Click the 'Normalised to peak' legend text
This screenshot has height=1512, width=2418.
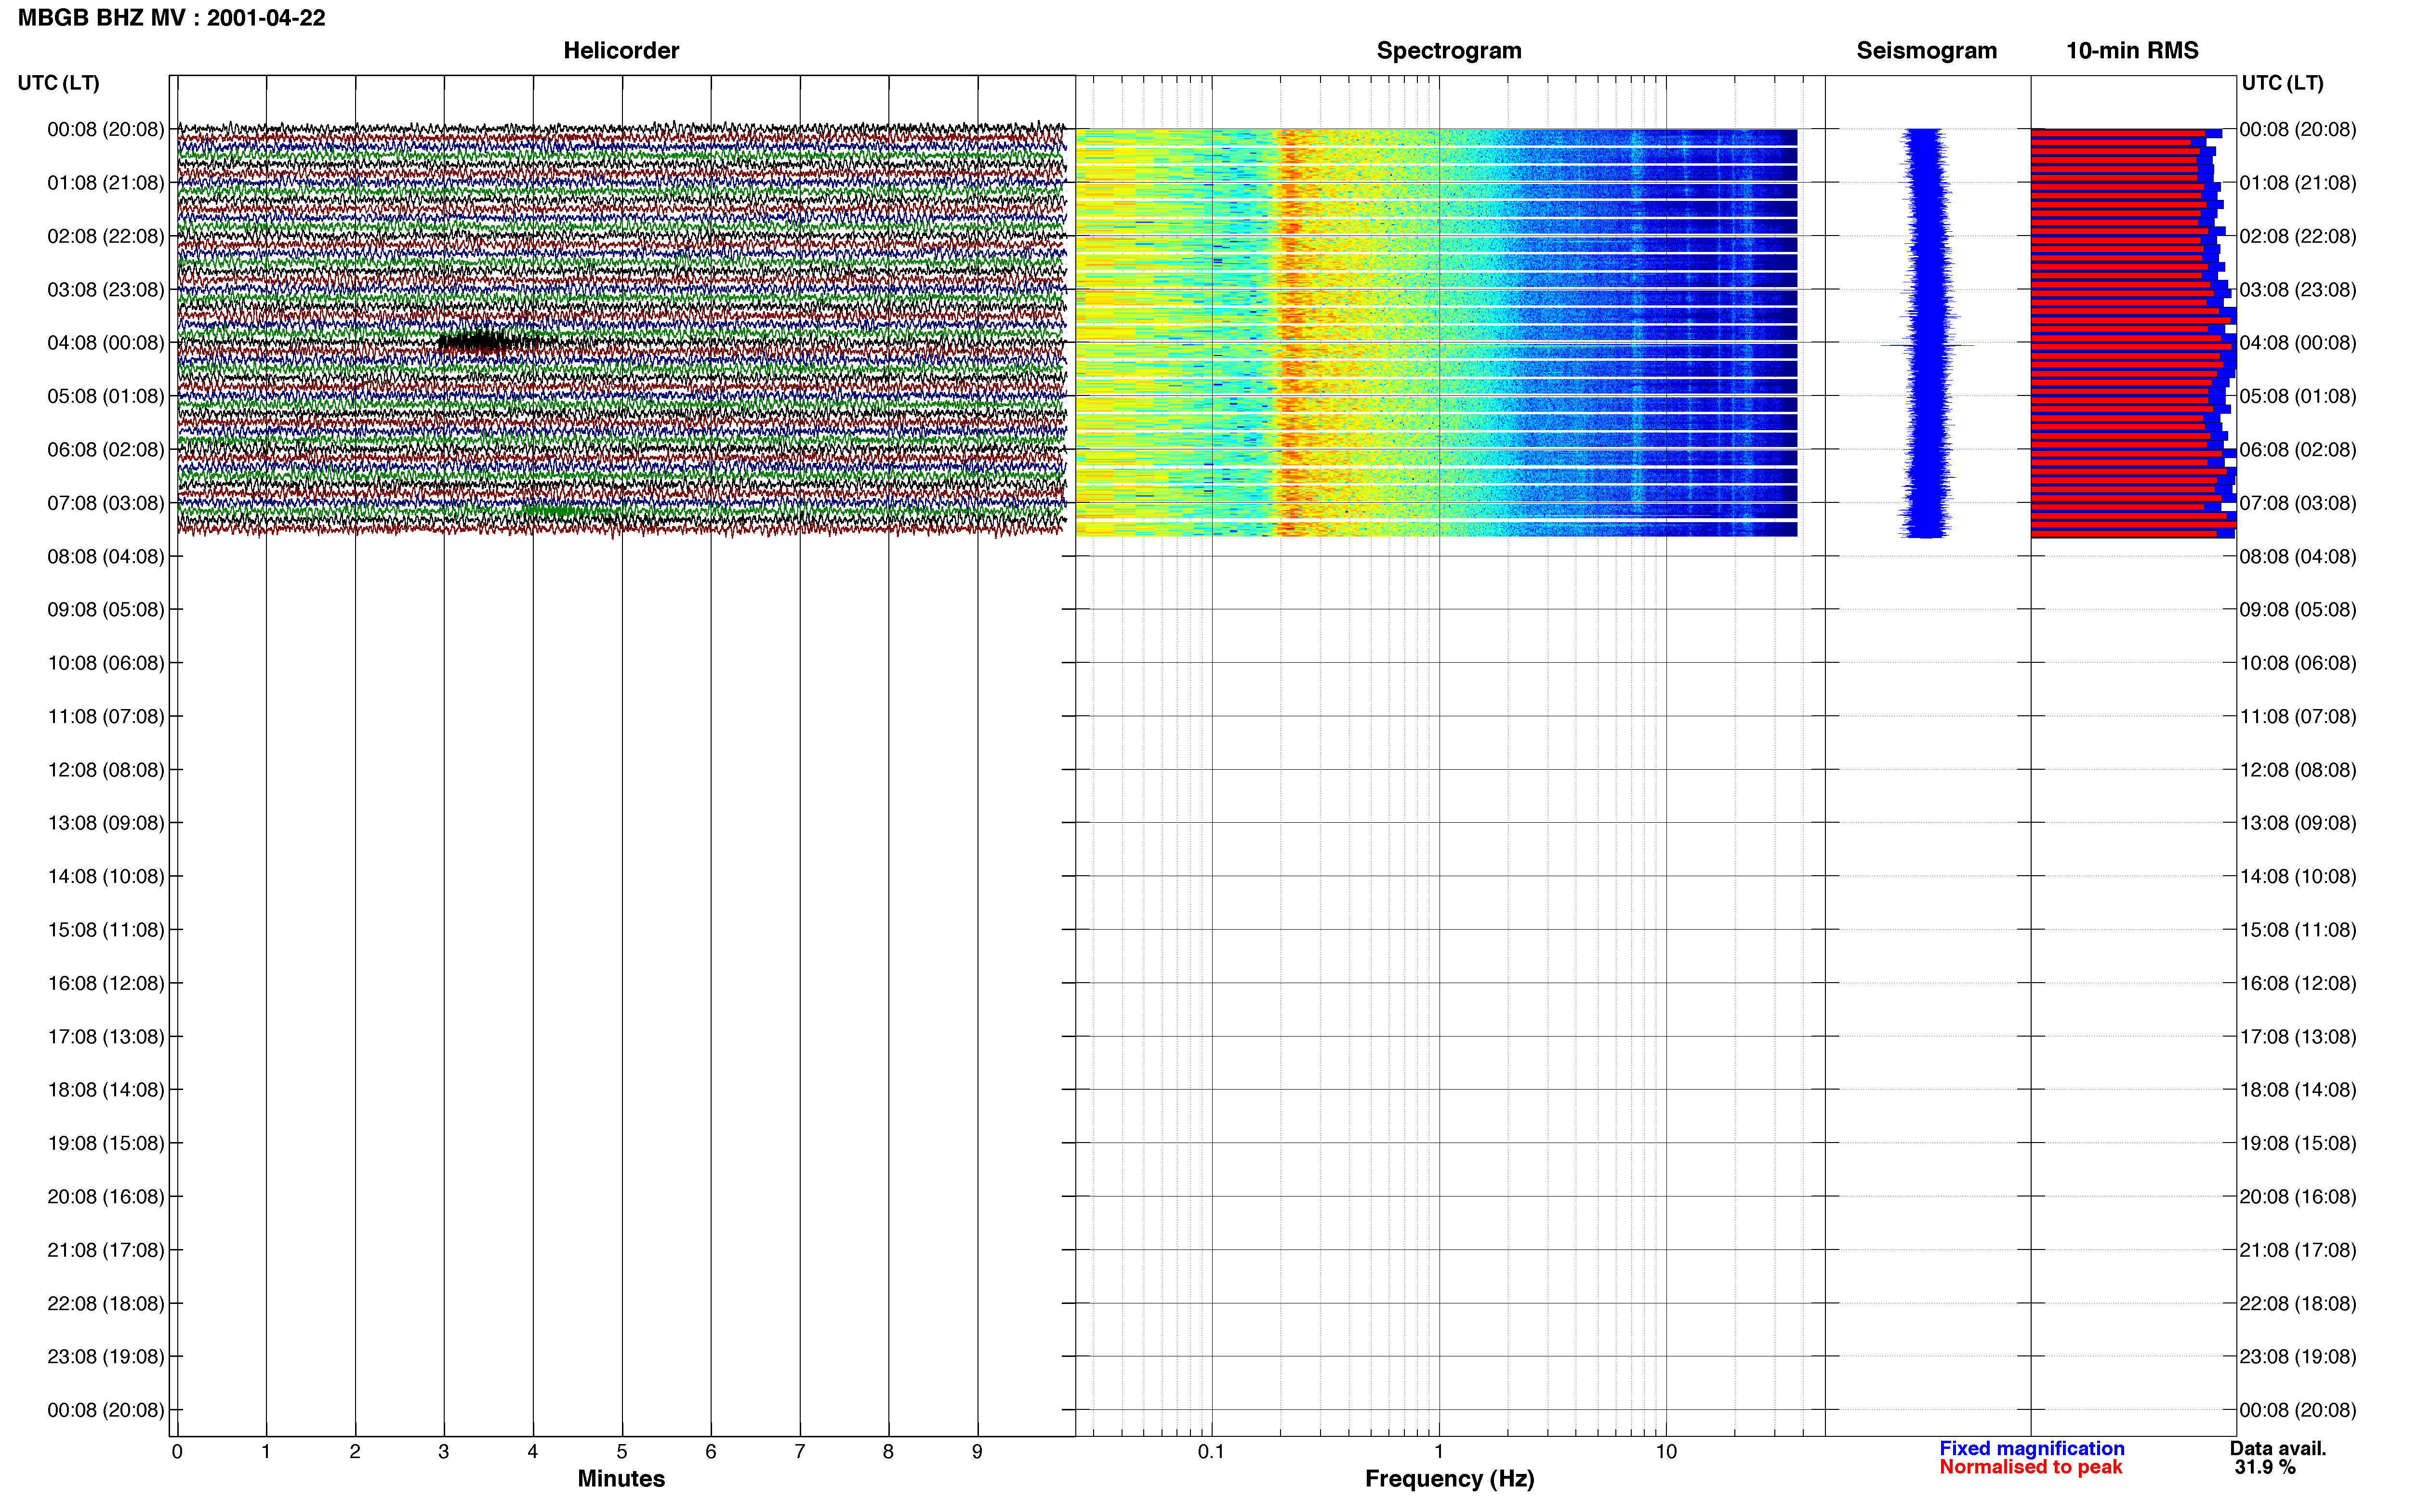(2030, 1467)
